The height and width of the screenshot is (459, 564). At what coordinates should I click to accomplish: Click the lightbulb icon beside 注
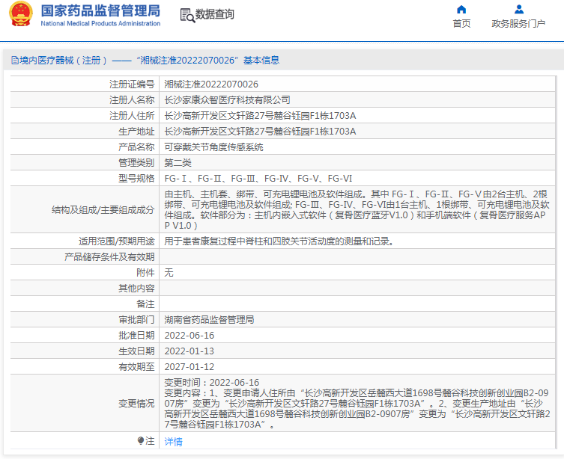(x=141, y=440)
